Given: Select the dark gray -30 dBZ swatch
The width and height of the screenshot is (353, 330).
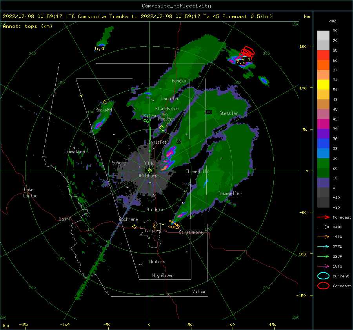Looking at the screenshot, I should point(323,202).
